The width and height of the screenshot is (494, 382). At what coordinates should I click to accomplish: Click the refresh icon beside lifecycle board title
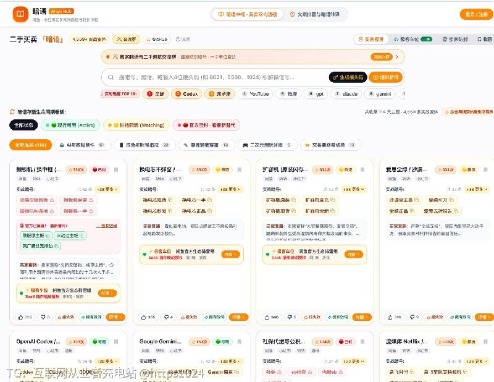tap(12, 112)
